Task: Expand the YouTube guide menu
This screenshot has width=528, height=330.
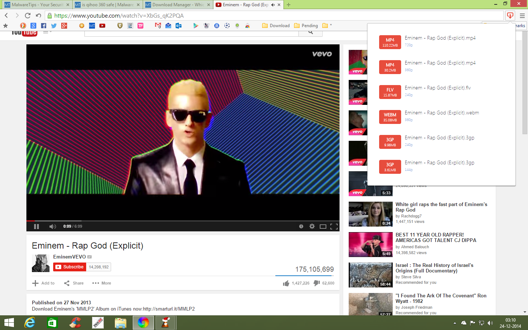Action: (47, 32)
